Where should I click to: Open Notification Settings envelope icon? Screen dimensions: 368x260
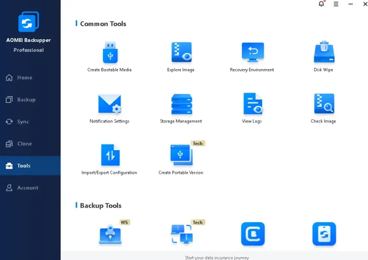[x=109, y=104]
